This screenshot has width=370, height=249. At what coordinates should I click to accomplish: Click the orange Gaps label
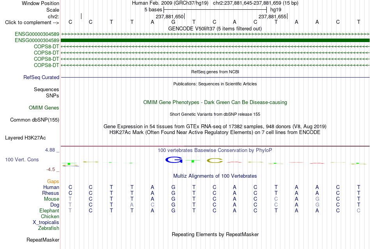53,181
